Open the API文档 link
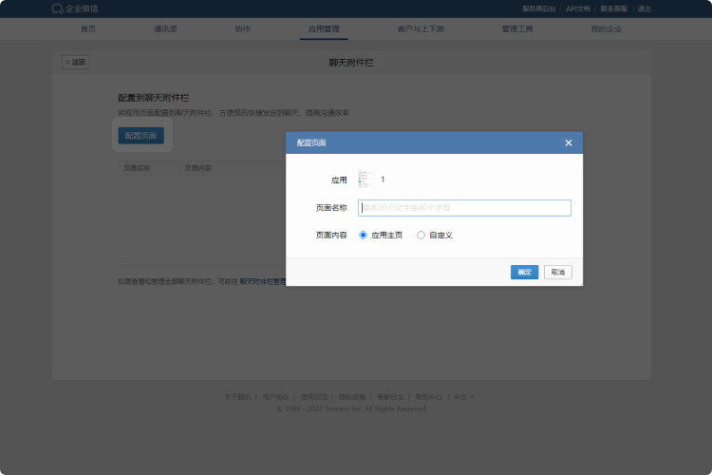 click(x=577, y=9)
